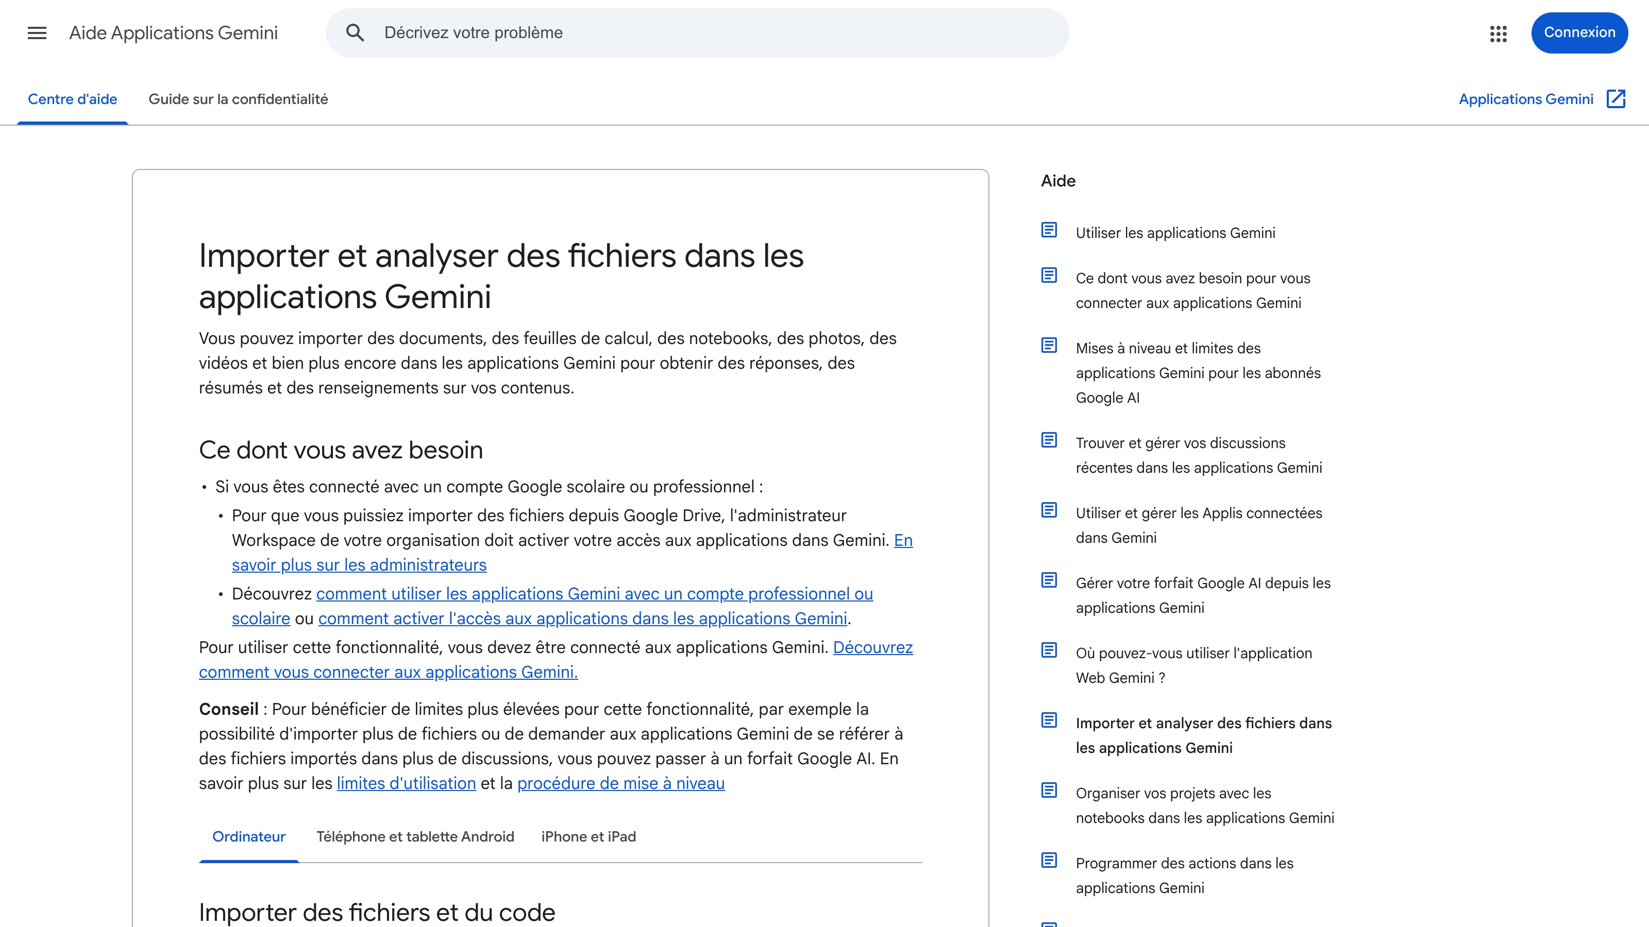
Task: Switch to Guide sur la confidentialité tab
Action: click(238, 99)
